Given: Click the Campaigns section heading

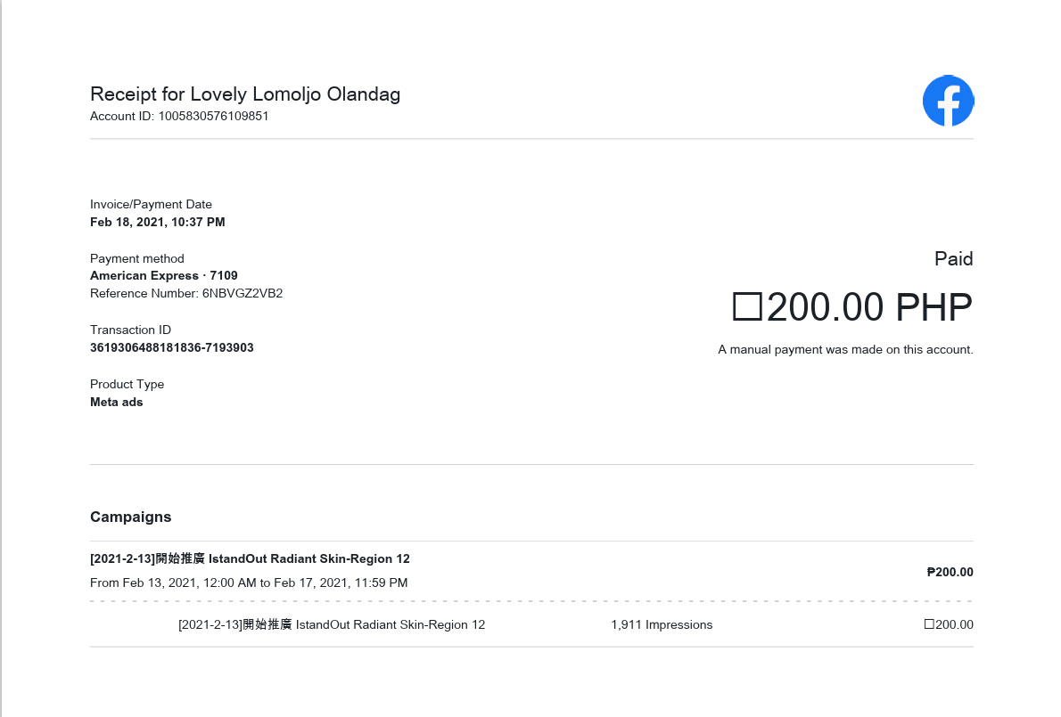Looking at the screenshot, I should click(x=130, y=517).
